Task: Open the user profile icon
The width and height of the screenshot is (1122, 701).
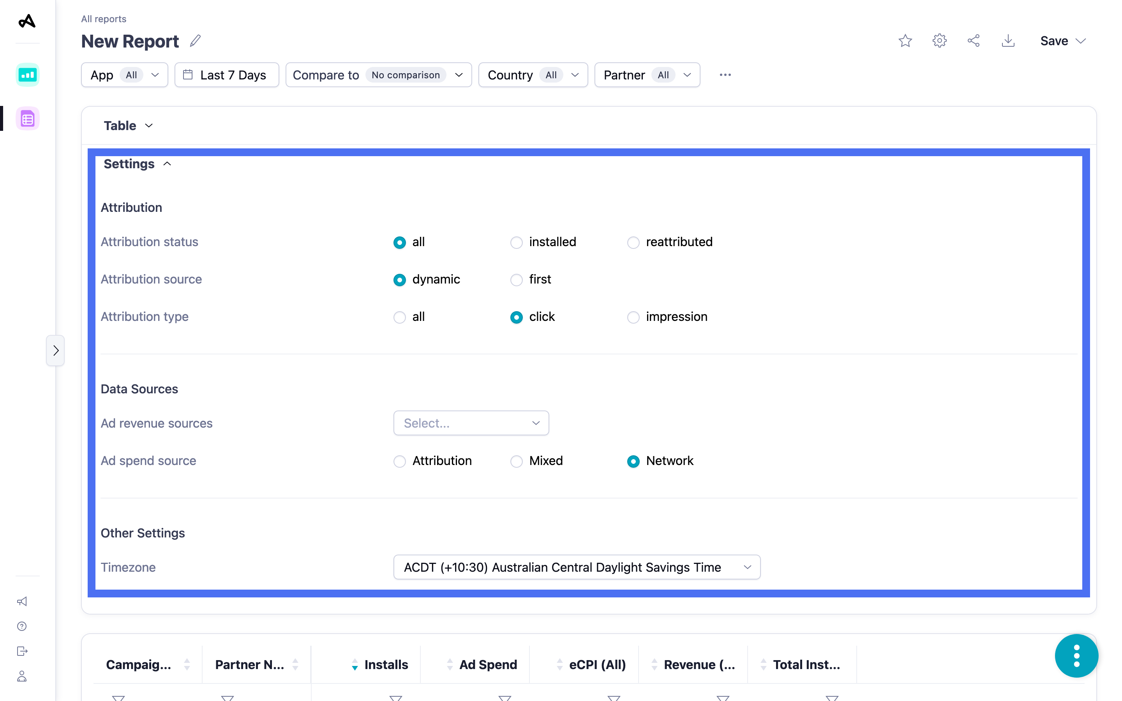Action: click(22, 676)
